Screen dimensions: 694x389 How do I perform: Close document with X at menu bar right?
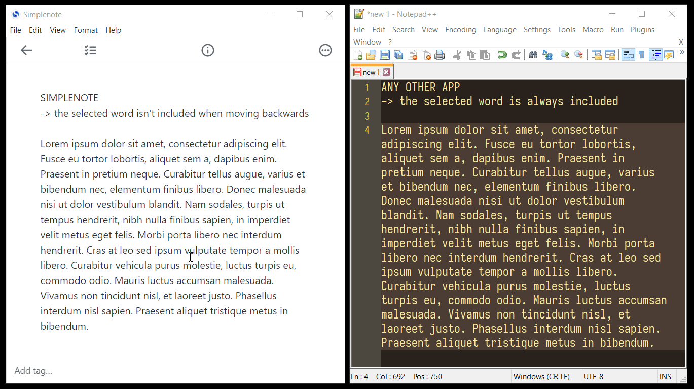click(x=681, y=42)
